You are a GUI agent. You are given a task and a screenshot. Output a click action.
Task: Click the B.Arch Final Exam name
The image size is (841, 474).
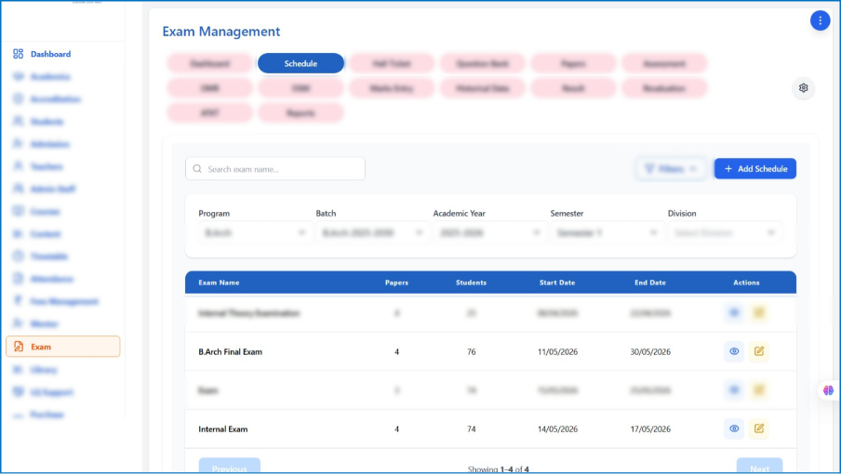230,352
